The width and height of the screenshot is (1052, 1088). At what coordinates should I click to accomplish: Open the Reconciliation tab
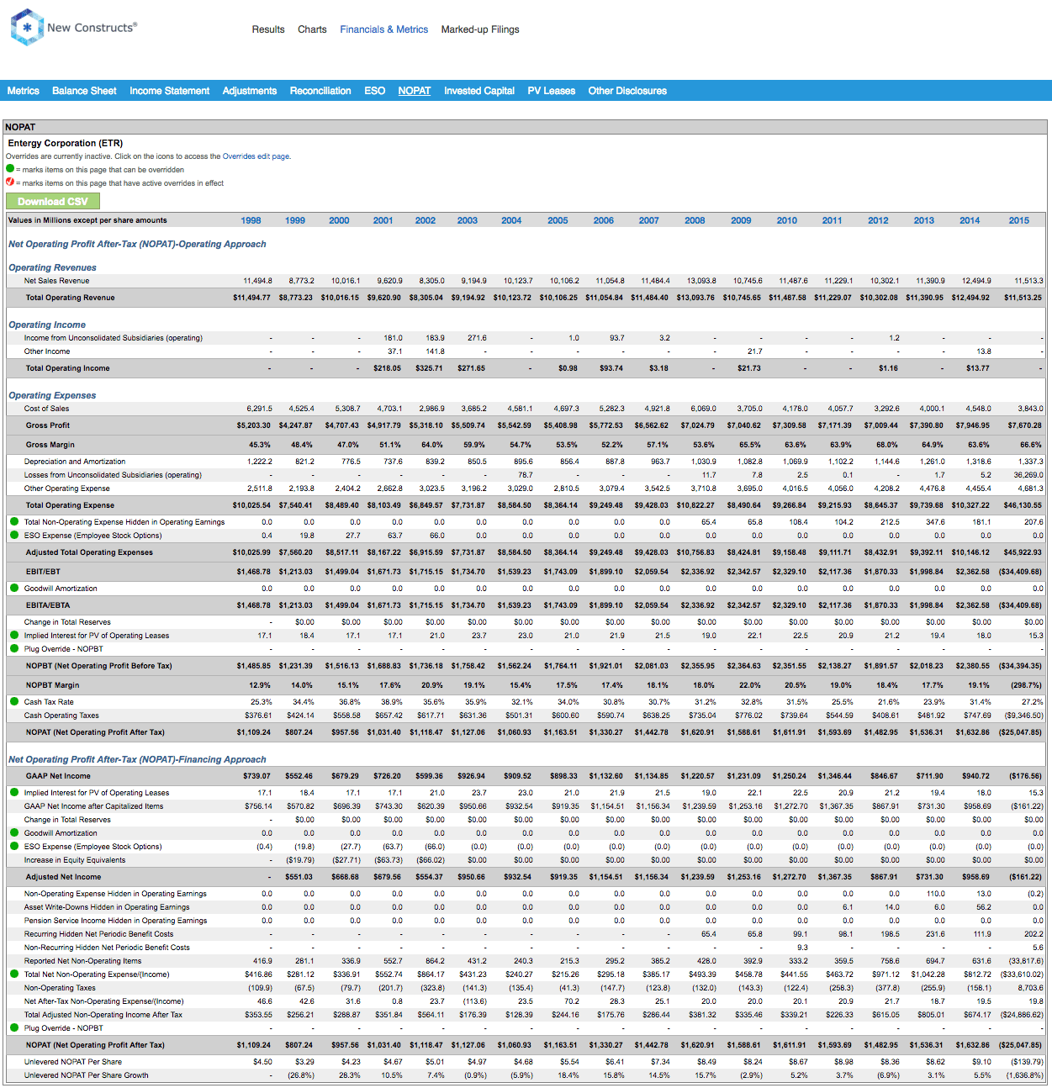pyautogui.click(x=320, y=91)
